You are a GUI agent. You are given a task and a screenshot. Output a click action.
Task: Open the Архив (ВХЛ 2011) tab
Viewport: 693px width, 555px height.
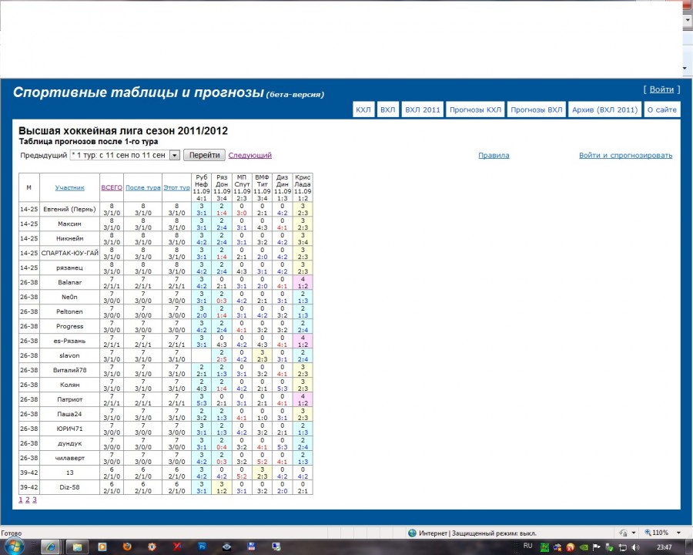(604, 109)
